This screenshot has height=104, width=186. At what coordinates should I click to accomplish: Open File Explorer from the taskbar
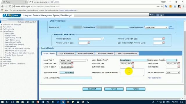17,102
